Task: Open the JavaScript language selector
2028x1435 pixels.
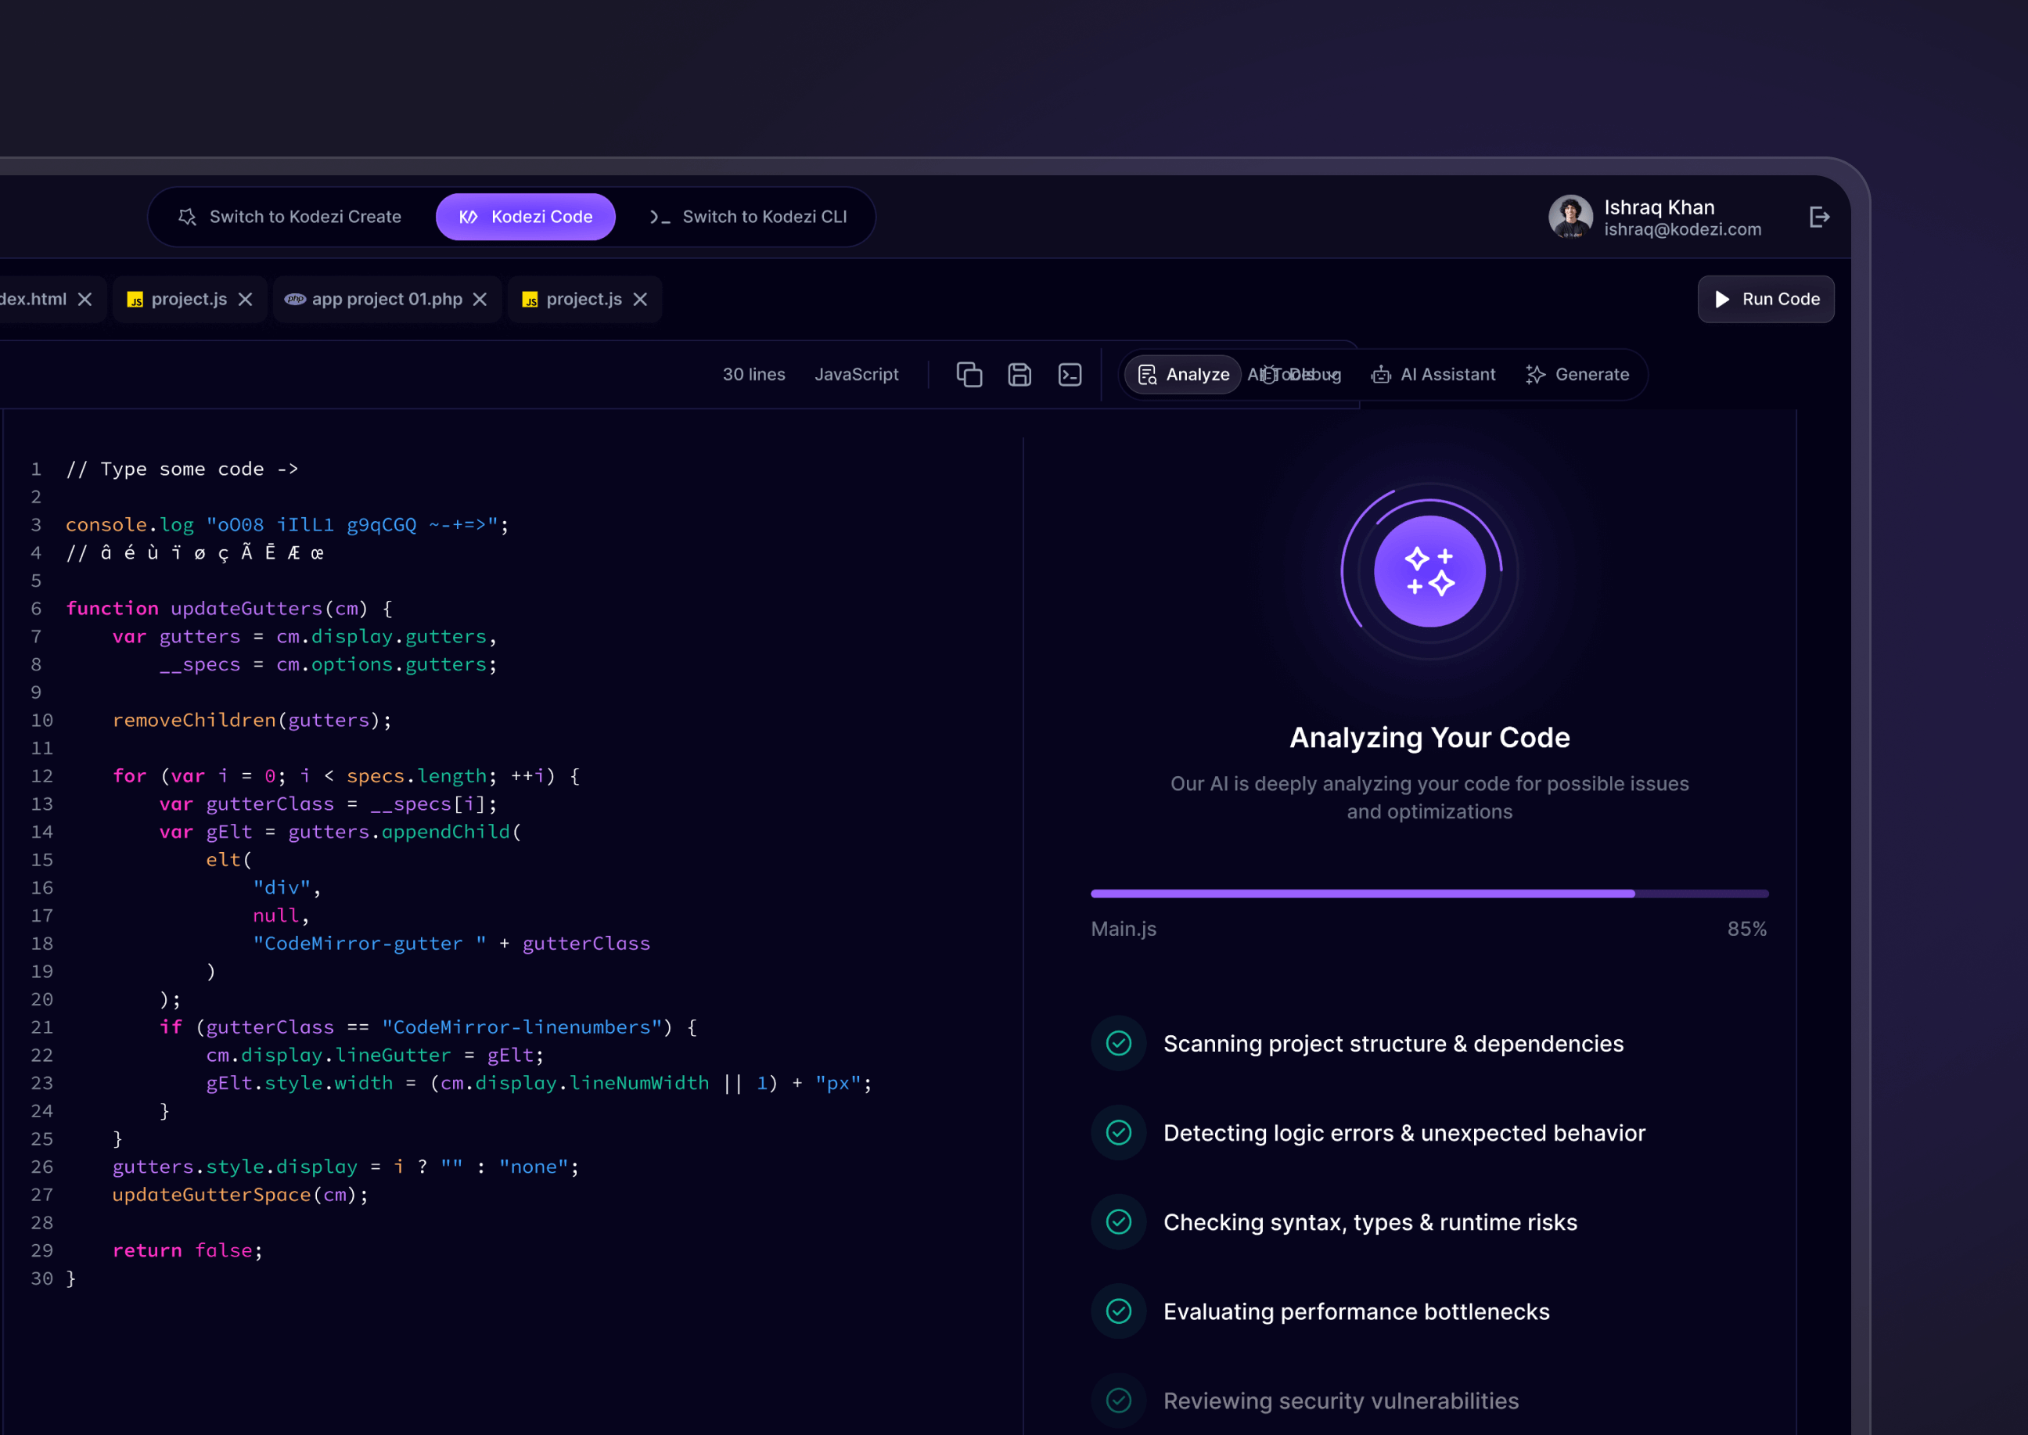Action: coord(856,374)
